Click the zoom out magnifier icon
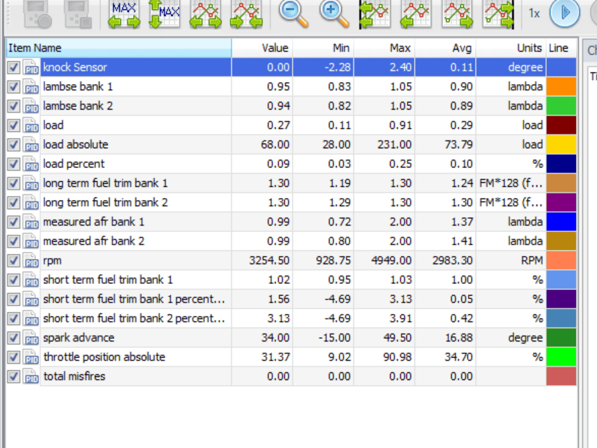Image resolution: width=597 pixels, height=448 pixels. [x=293, y=14]
